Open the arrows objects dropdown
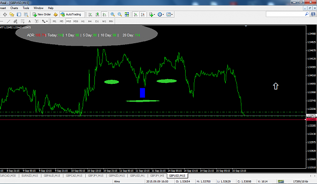Viewport: 317px width, 184px height. 45,21
